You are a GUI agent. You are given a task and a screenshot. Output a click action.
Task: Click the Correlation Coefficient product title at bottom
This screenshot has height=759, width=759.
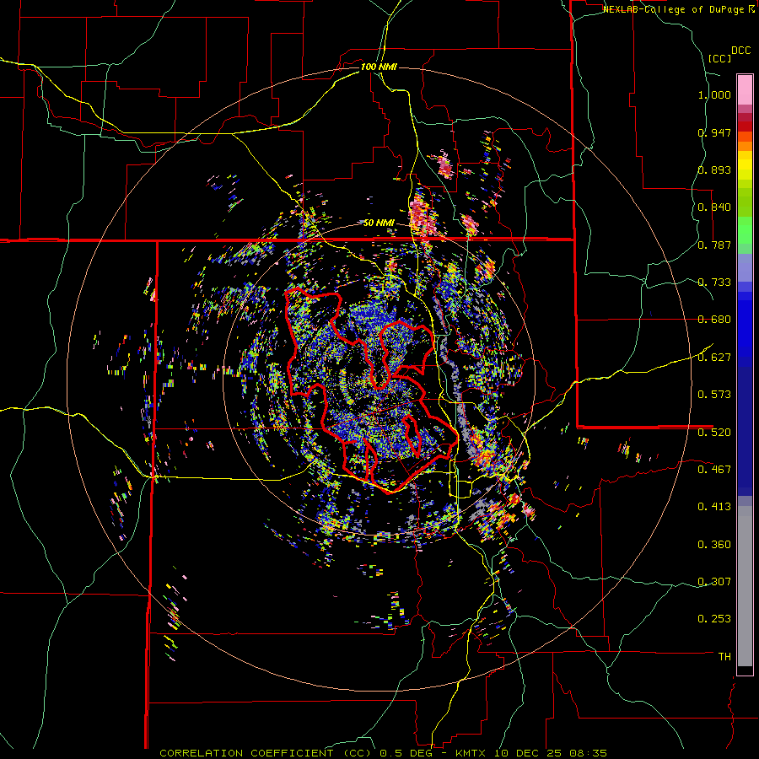383,753
